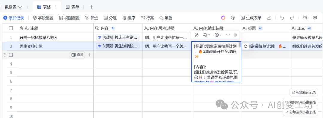Click cell 嗯，用户让我帮忙写一
This screenshot has width=323, height=118.
coord(167,37)
